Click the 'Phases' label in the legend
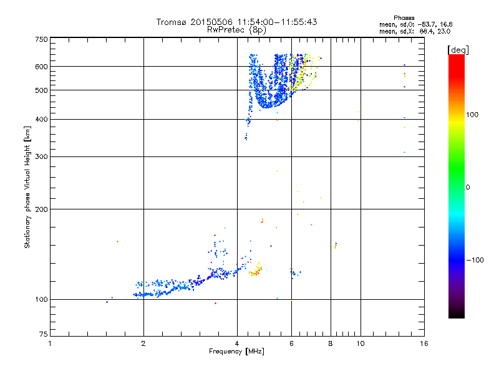Image resolution: width=499 pixels, height=374 pixels. [x=404, y=18]
